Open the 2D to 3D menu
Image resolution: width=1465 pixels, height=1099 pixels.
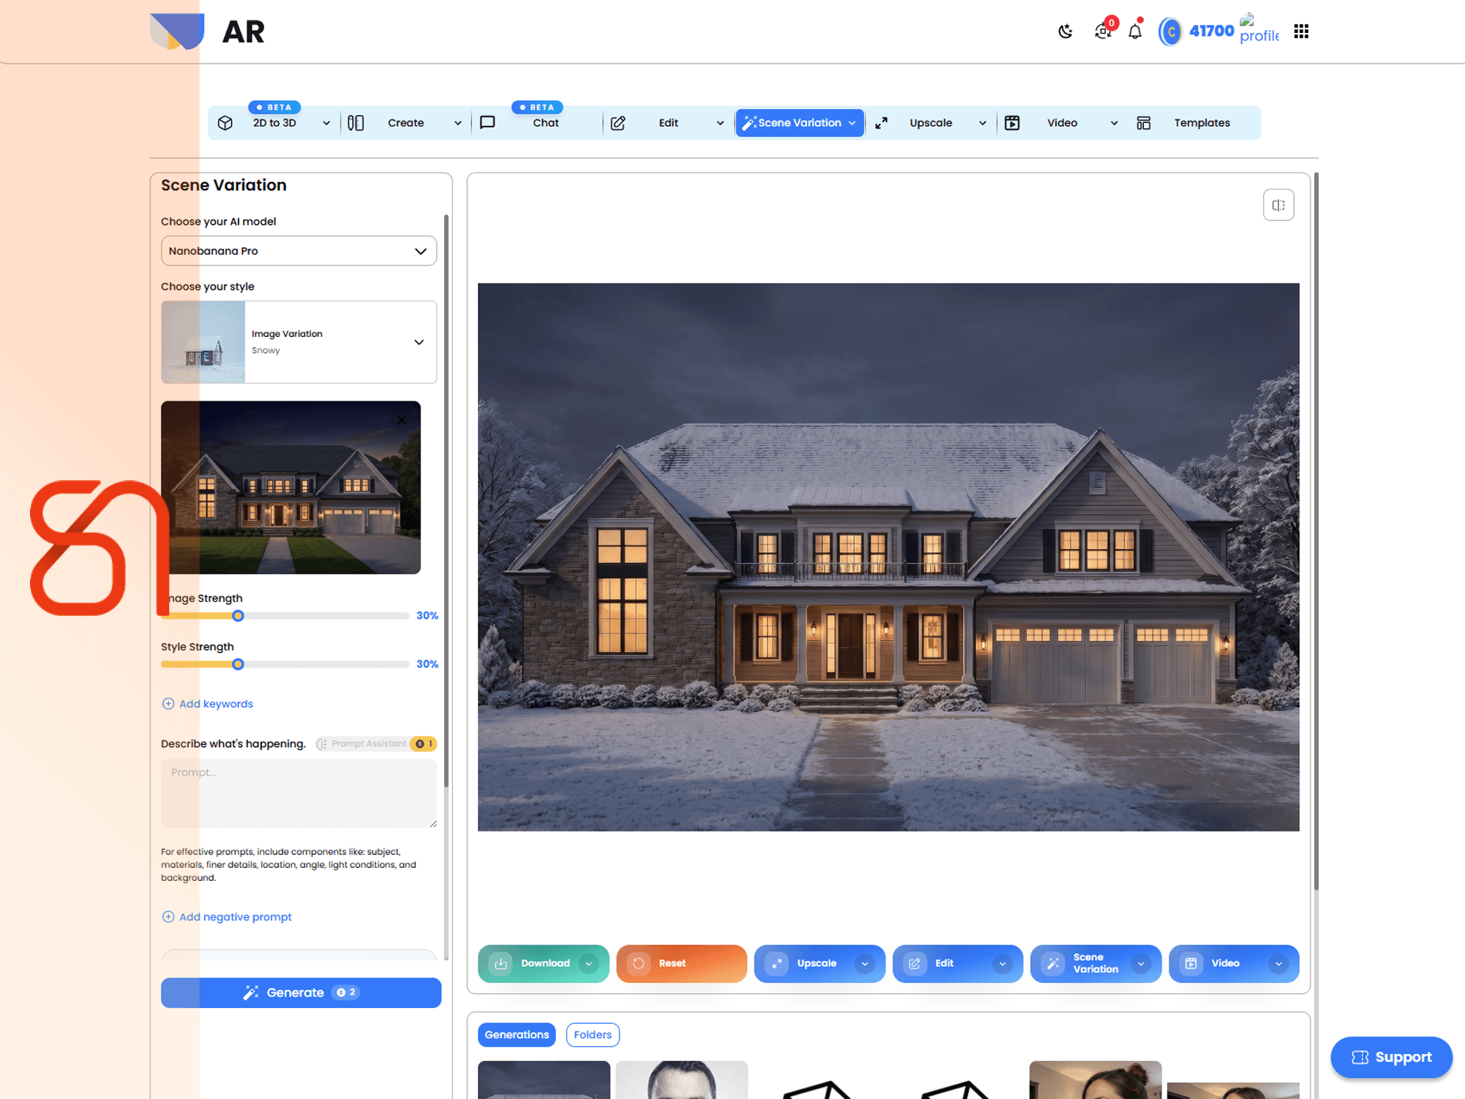pos(275,123)
